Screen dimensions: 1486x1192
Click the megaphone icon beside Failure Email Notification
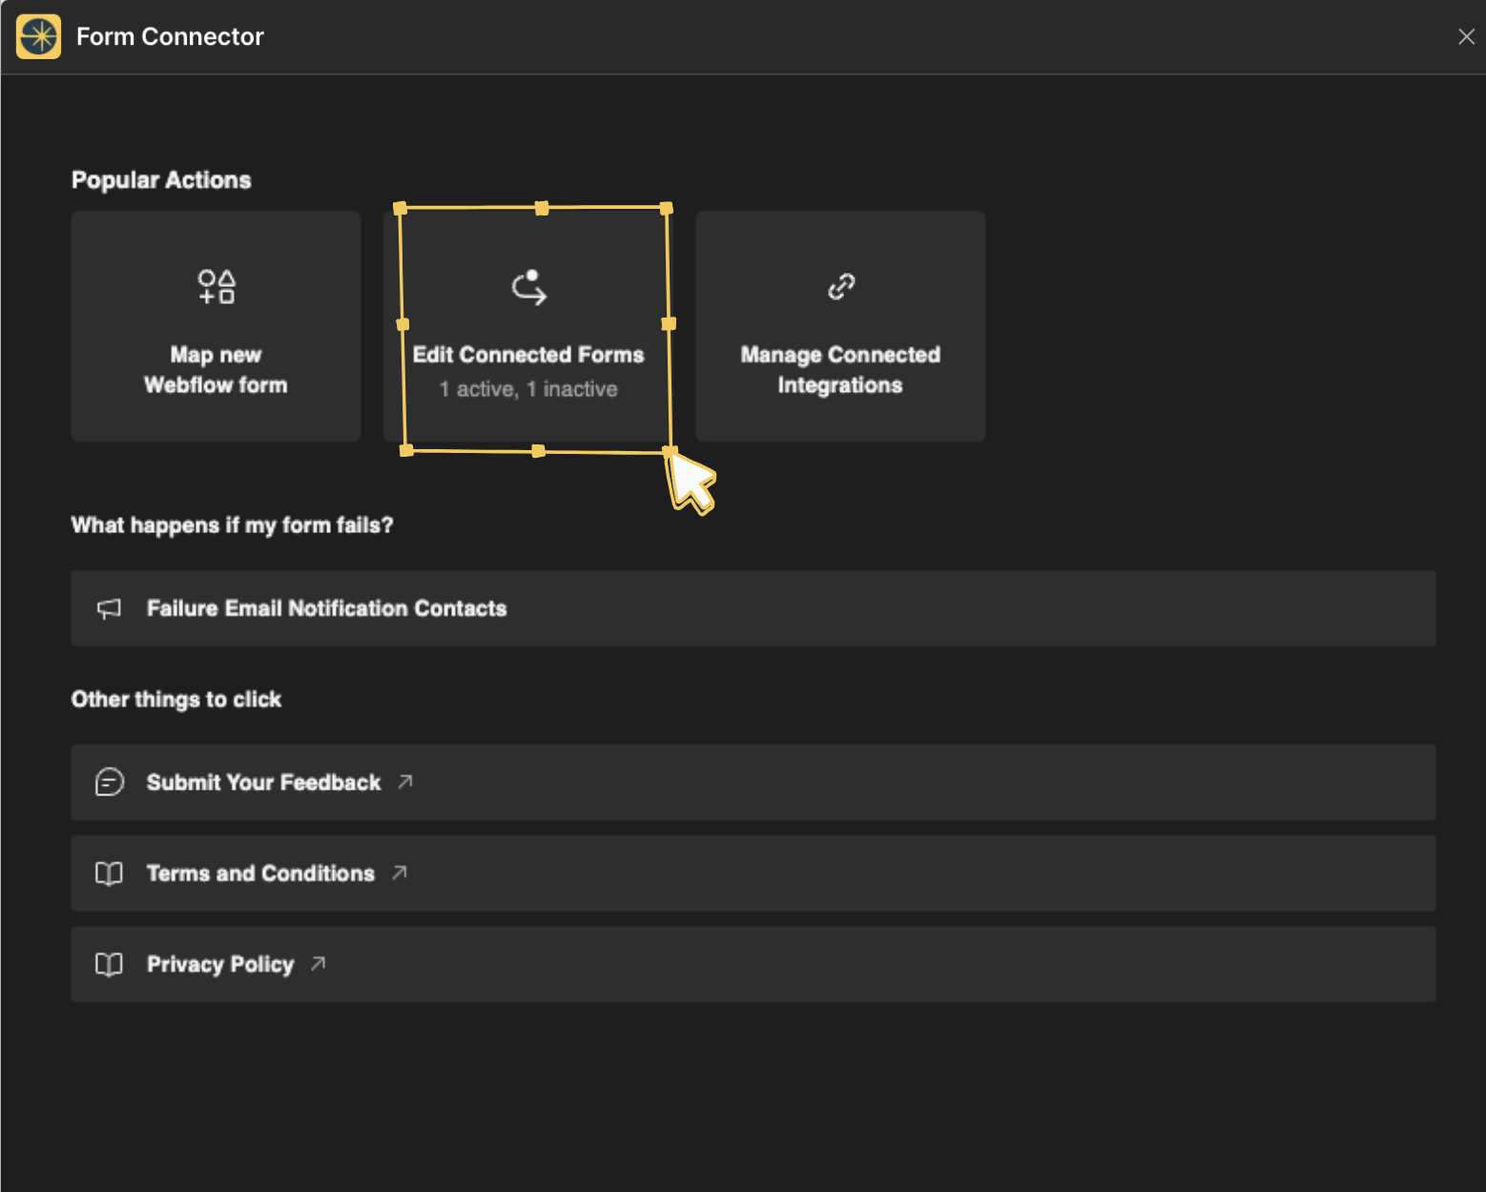pos(110,608)
